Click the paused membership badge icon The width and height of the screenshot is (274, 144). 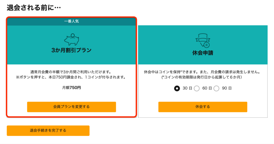tap(203, 40)
